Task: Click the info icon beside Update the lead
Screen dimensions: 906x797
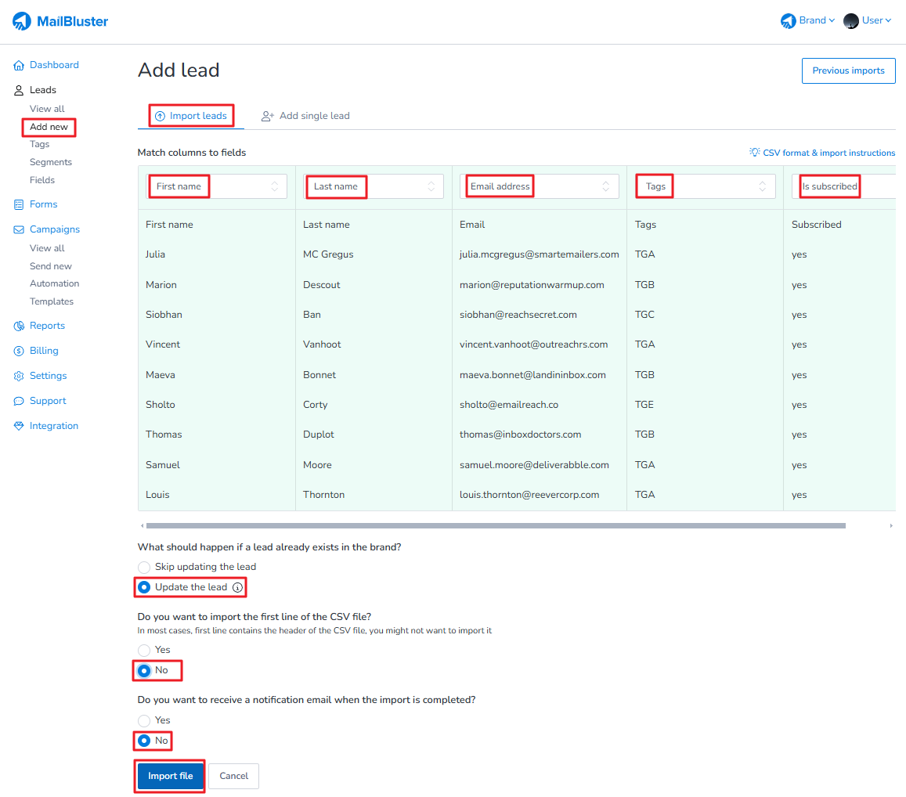Action: click(237, 587)
